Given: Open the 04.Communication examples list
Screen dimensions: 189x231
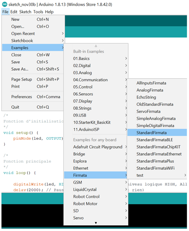Looking at the screenshot, I should pos(90,80).
